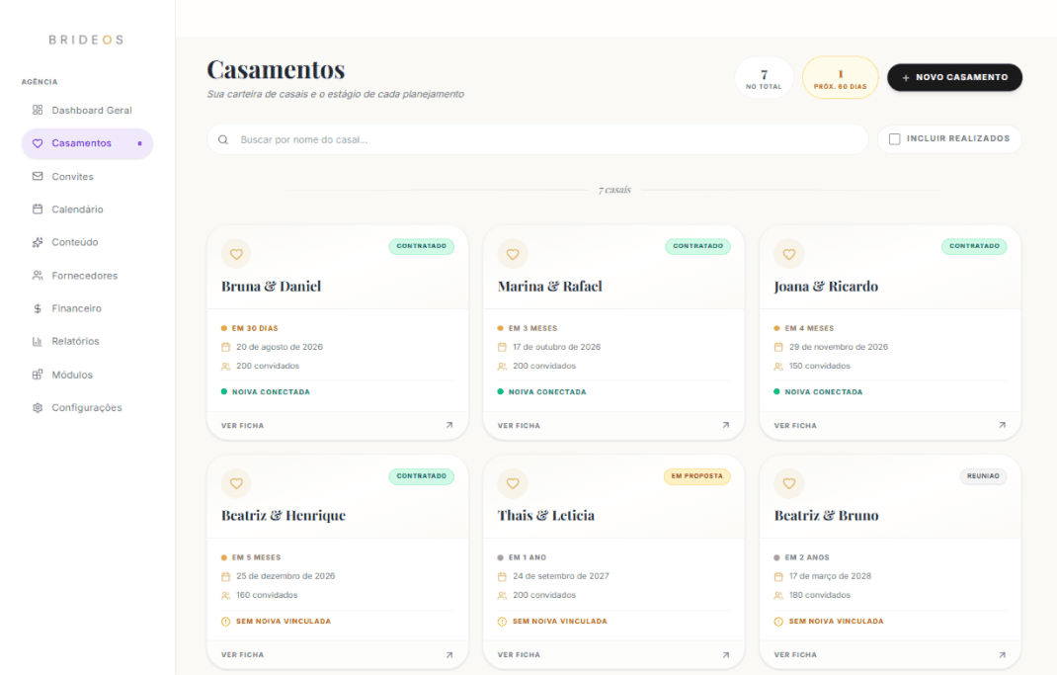Screen dimensions: 1057x675
Task: Click arrow icon on Joana & Ricardo card
Action: click(1002, 425)
